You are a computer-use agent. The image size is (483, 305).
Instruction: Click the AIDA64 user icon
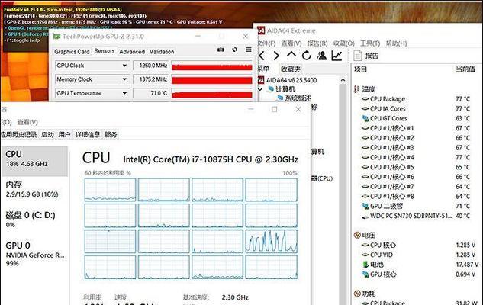(321, 56)
